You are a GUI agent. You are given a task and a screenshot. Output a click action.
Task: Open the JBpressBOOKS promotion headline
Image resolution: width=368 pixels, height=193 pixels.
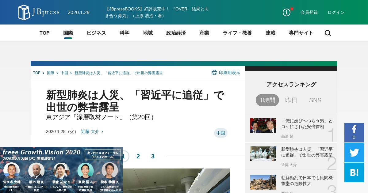157,12
